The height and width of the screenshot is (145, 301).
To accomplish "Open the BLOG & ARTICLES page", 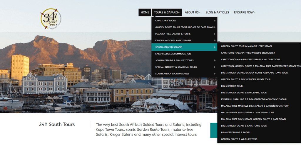I will pyautogui.click(x=217, y=12).
